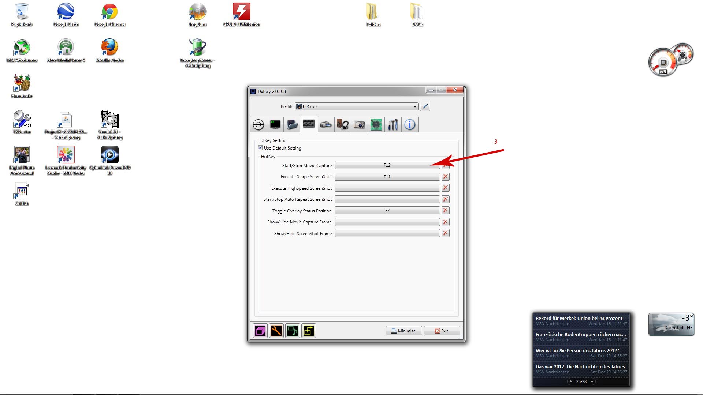The width and height of the screenshot is (703, 395).
Task: Click the Minimize button
Action: [403, 331]
